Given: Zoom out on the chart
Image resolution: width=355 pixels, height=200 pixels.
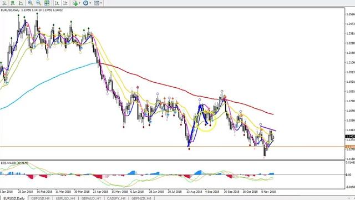Looking at the screenshot, I should pyautogui.click(x=38, y=3).
